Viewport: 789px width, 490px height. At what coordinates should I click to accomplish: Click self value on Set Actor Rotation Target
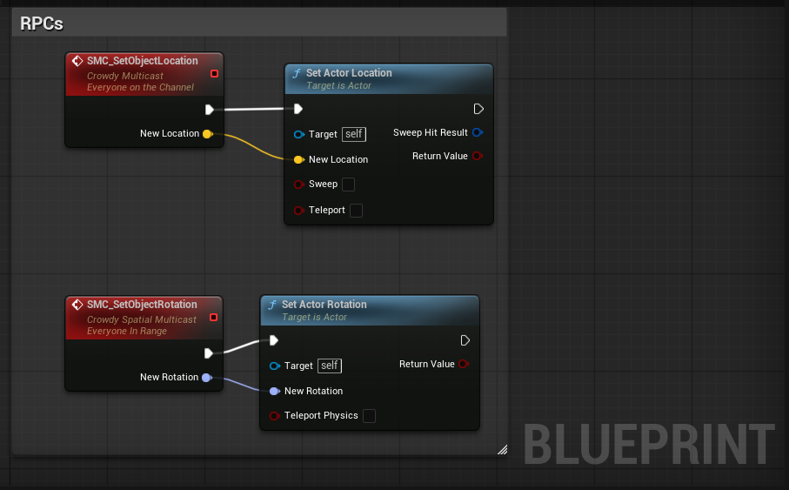330,366
